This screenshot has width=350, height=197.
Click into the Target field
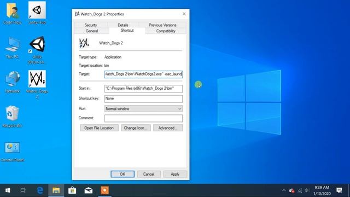point(143,74)
